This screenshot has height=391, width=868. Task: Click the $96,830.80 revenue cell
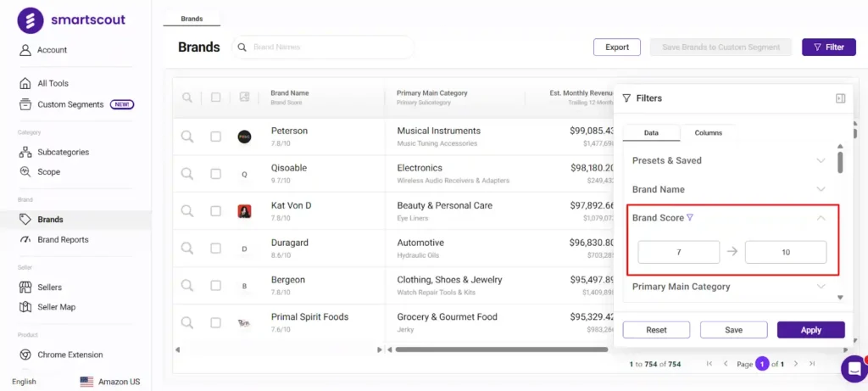(592, 243)
